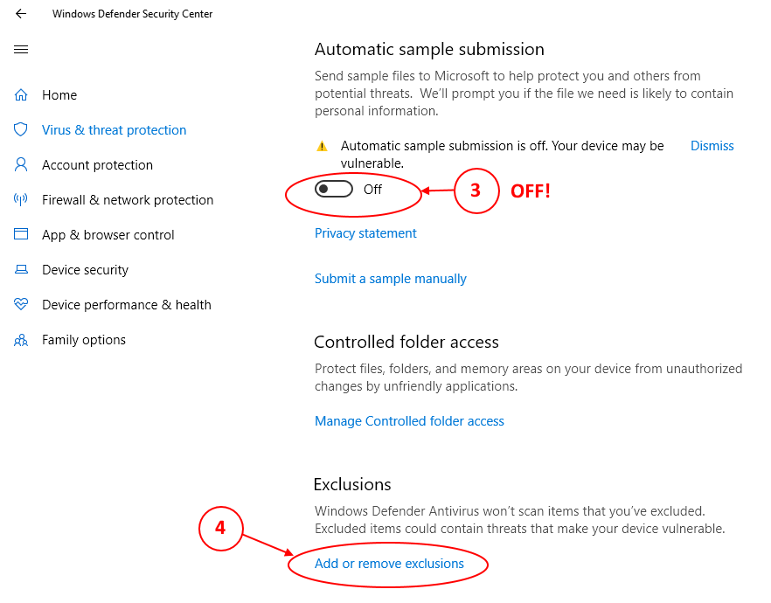This screenshot has height=603, width=771.
Task: Open the hamburger navigation menu
Action: click(21, 50)
